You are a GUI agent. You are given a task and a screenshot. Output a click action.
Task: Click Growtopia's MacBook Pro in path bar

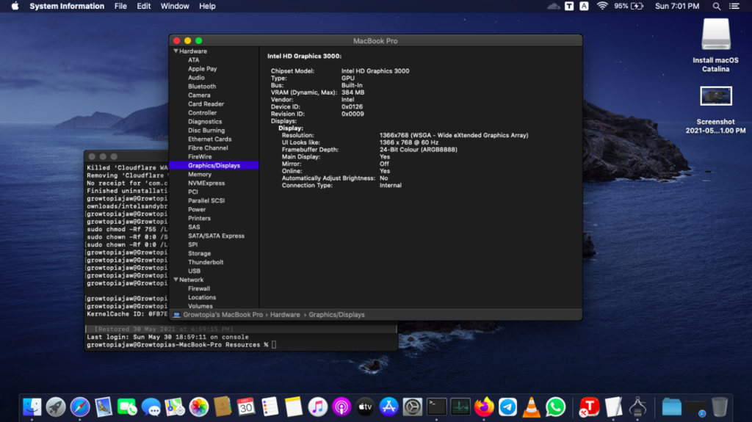(x=223, y=315)
